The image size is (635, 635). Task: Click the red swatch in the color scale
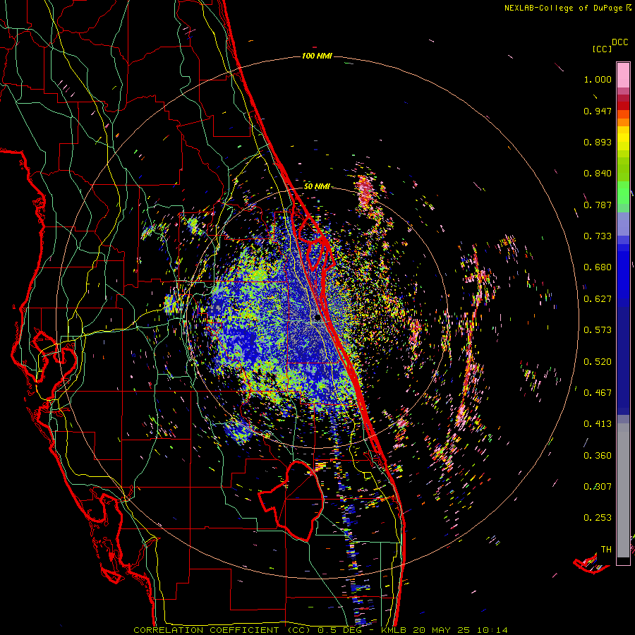623,106
